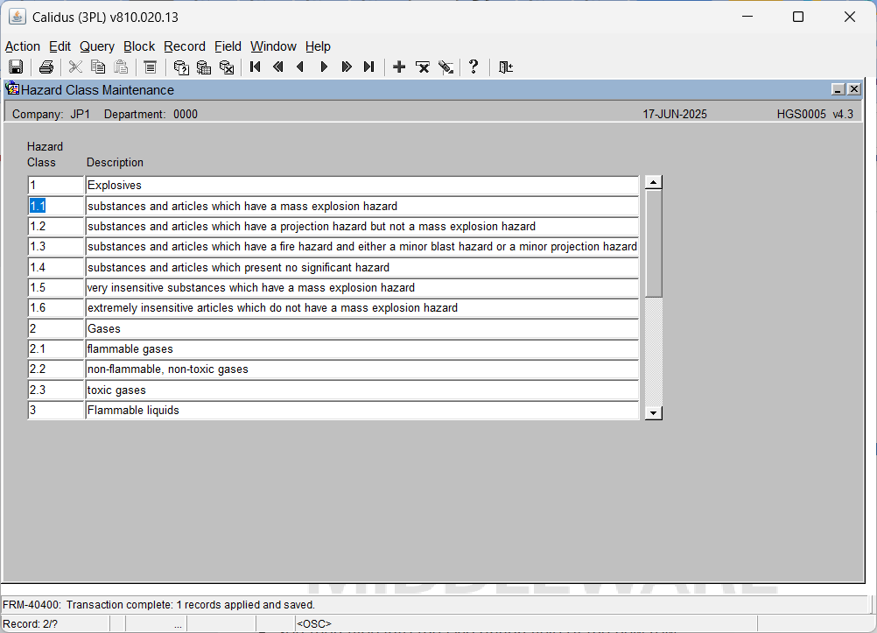Close the Hazard Class Maintenance inner window

point(854,89)
